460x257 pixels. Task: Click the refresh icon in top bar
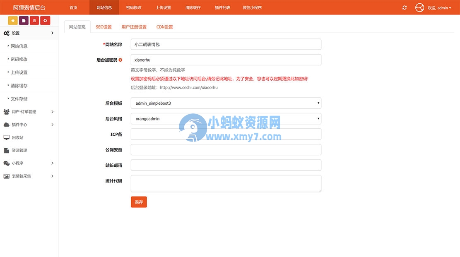tap(405, 7)
